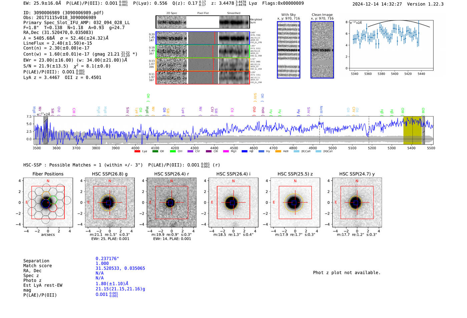Click the Phot z plot not available message

click(347, 273)
